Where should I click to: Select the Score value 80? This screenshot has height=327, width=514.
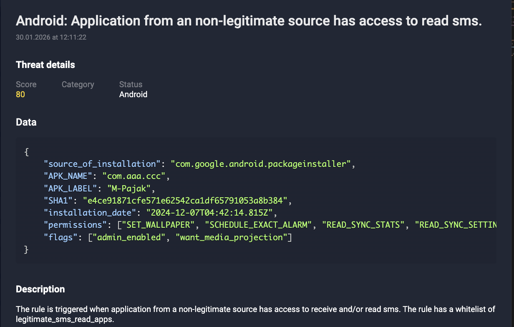(20, 94)
